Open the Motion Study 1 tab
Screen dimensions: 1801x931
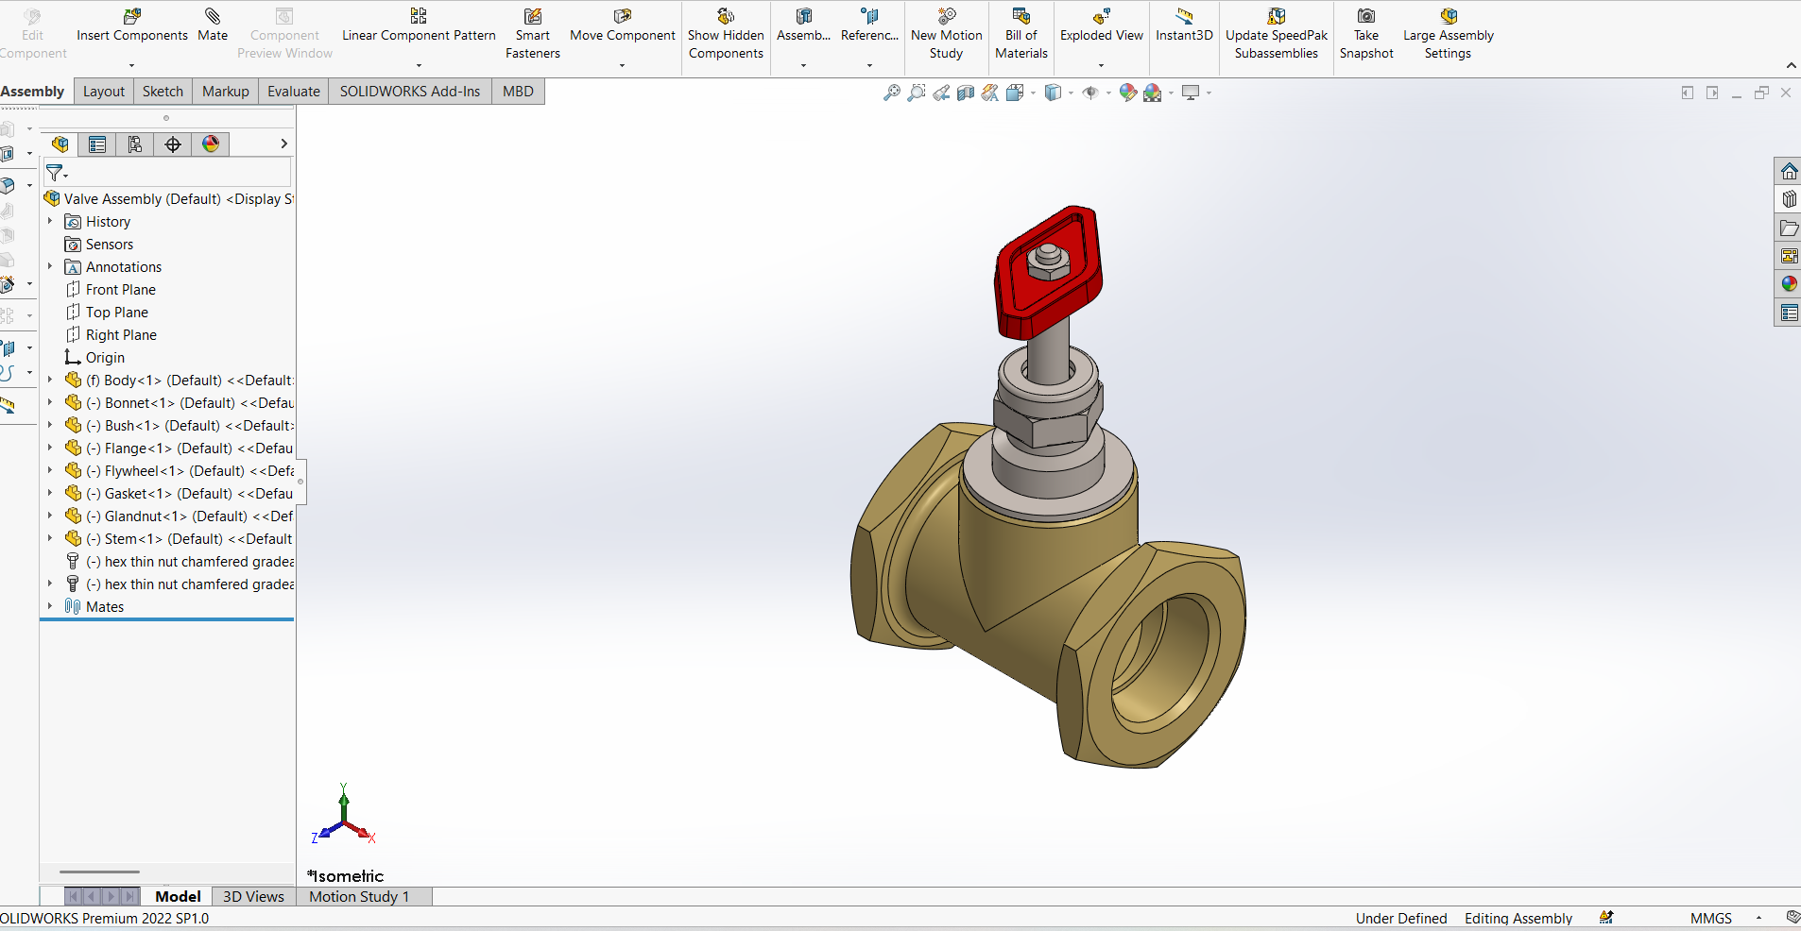point(359,897)
